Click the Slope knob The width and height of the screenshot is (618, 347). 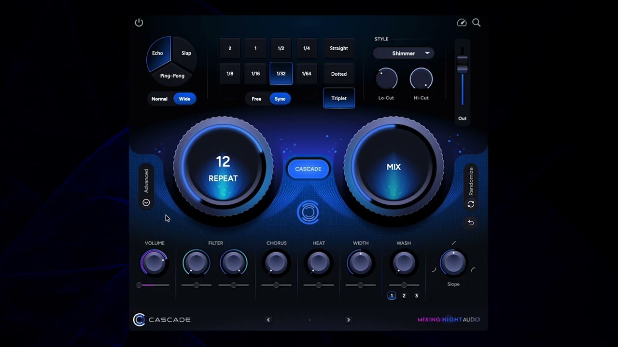[x=453, y=262]
